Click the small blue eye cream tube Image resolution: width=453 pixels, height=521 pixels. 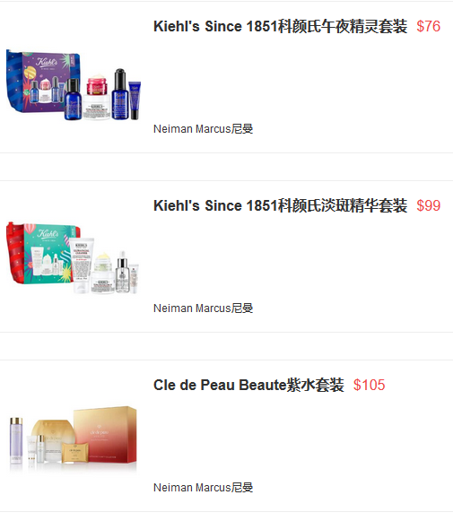[135, 100]
